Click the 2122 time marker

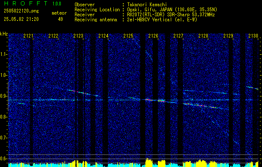[x=53, y=35]
